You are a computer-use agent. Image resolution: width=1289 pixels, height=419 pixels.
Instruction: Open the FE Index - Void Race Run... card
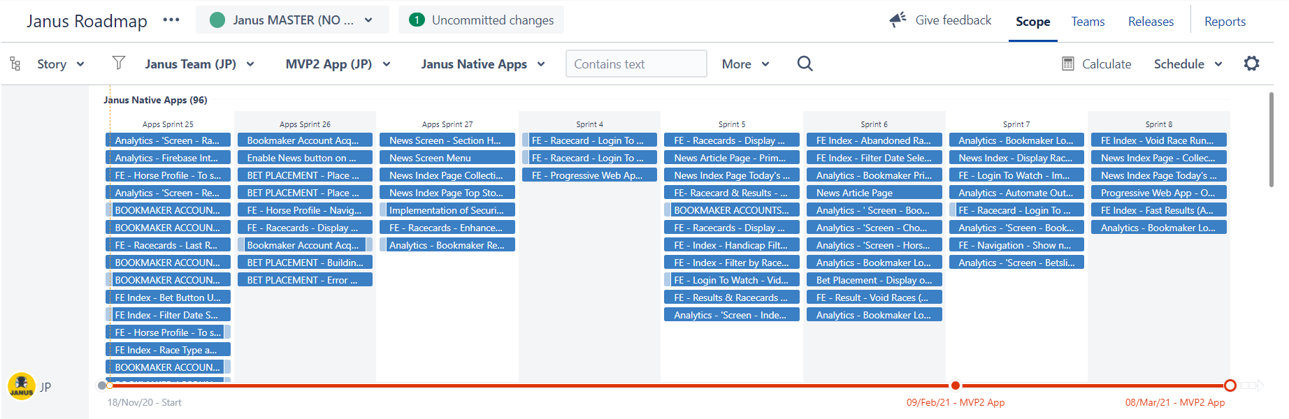1159,140
